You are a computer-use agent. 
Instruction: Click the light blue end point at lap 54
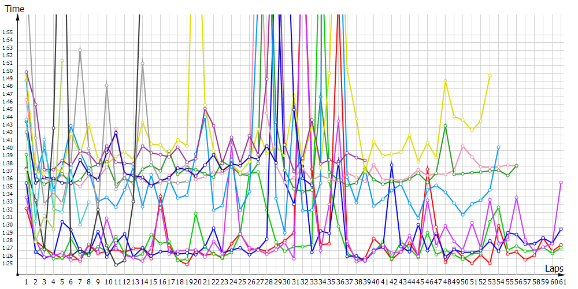click(x=498, y=147)
